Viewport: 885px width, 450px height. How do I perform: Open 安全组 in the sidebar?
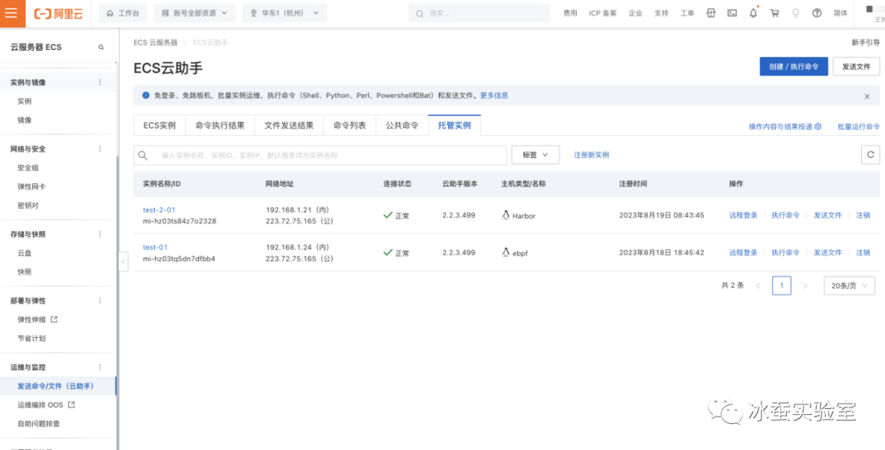point(28,168)
